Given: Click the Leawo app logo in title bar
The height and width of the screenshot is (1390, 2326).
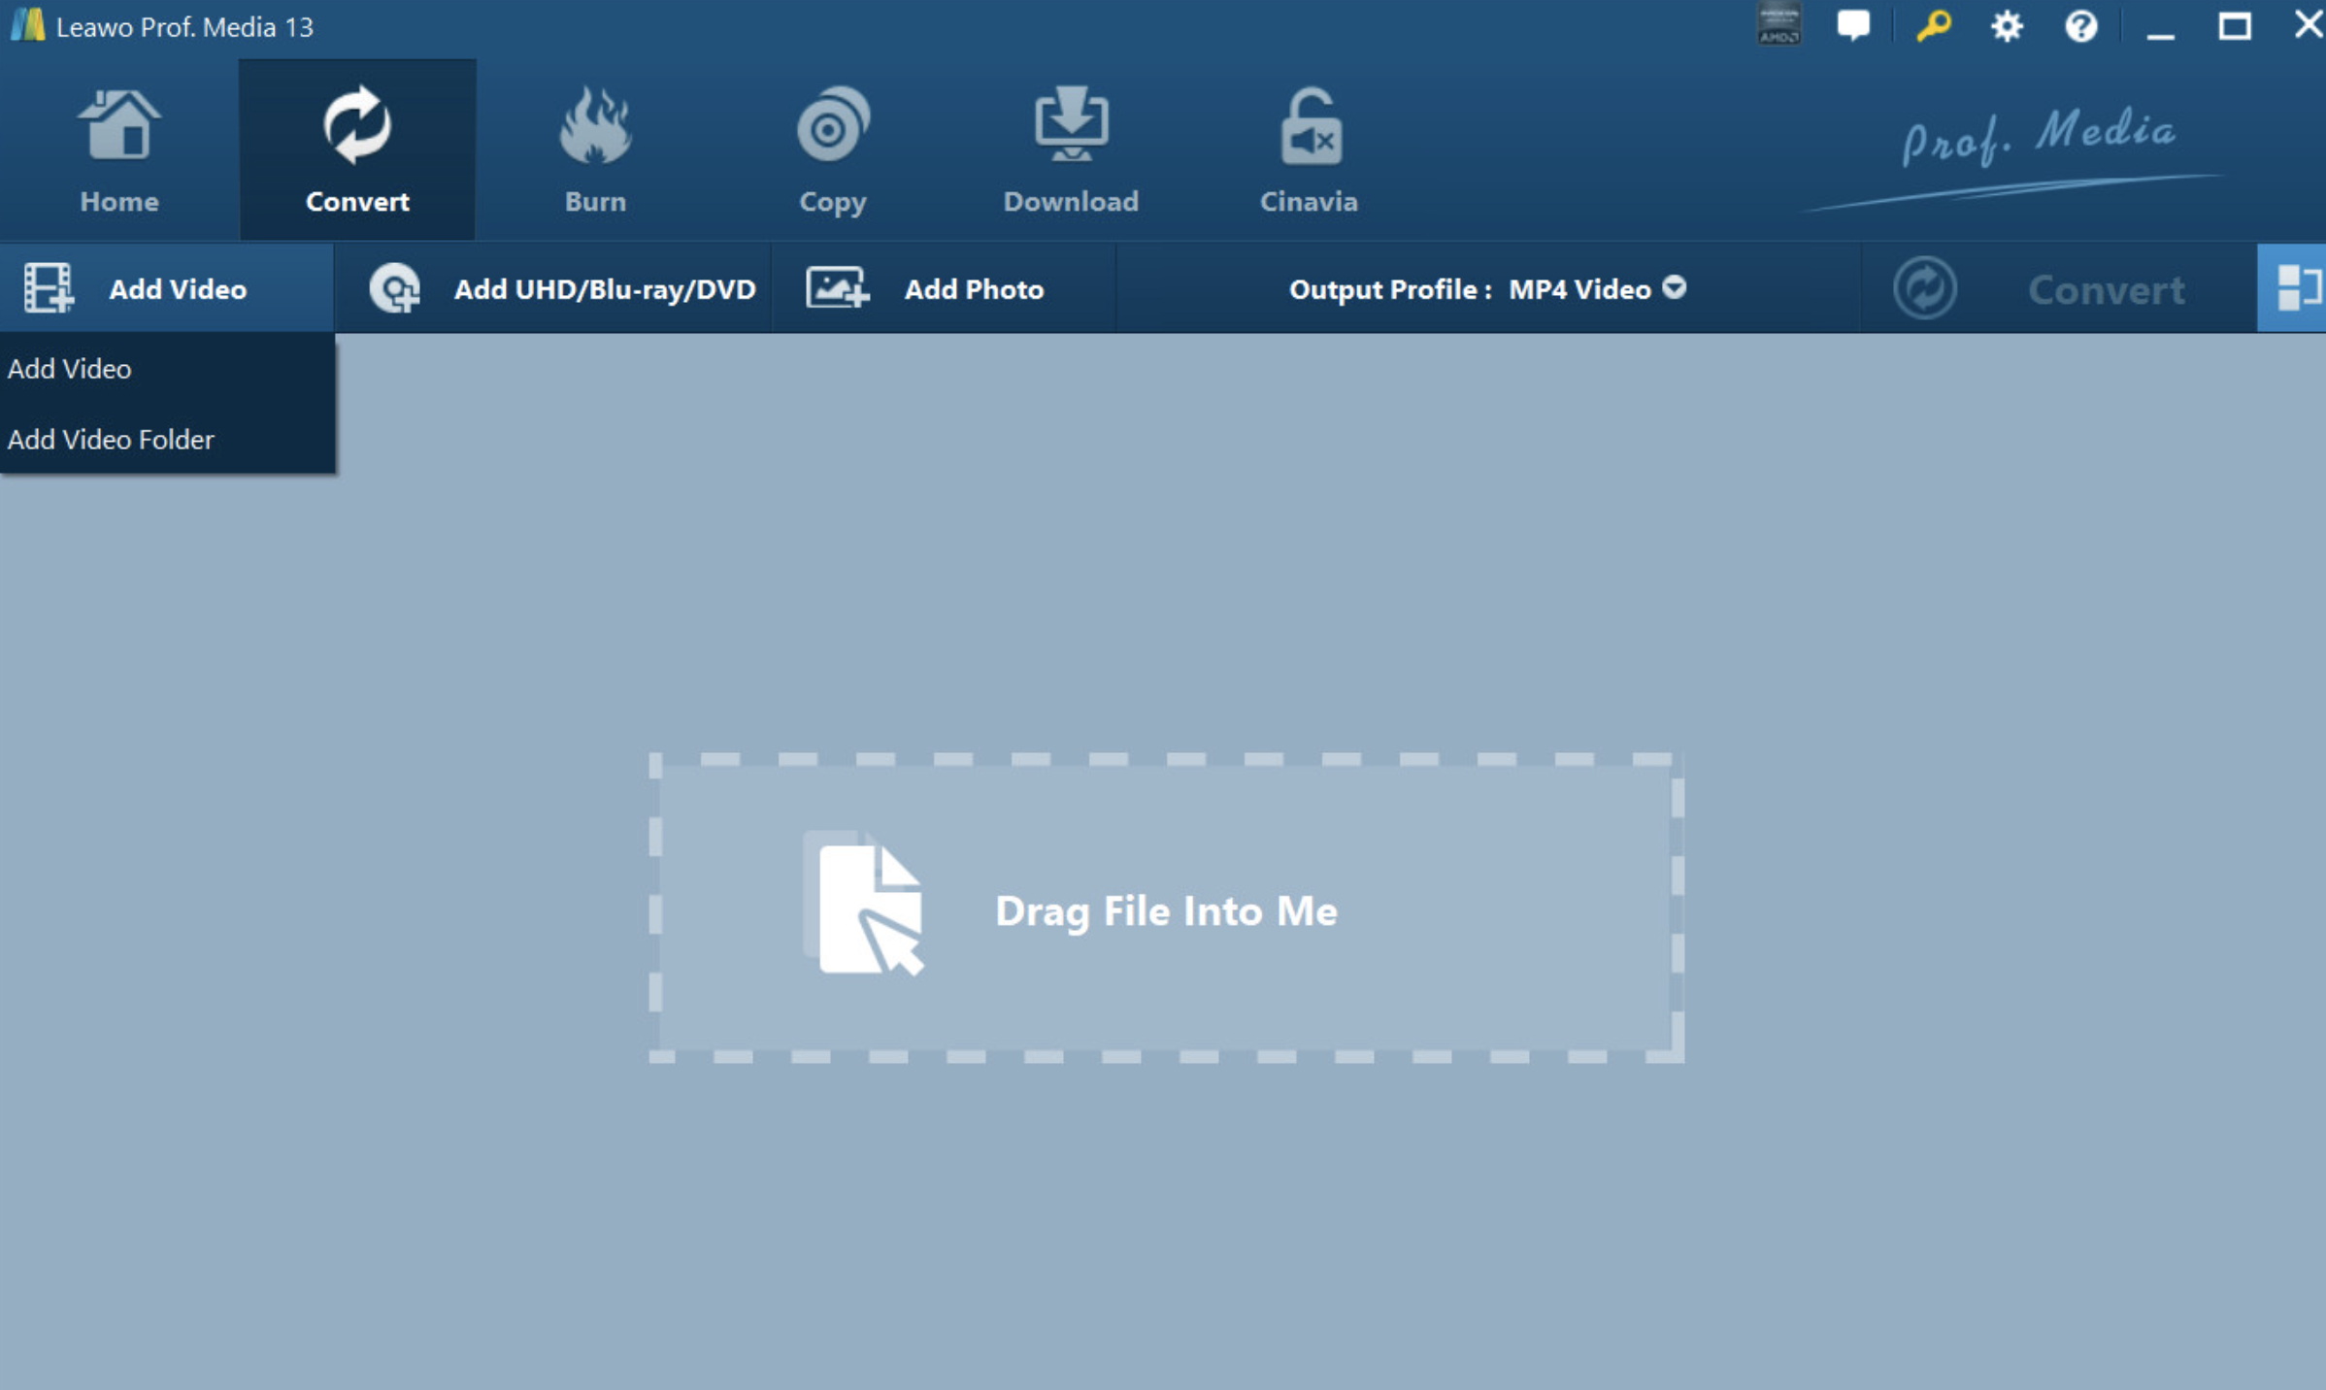Looking at the screenshot, I should 28,25.
